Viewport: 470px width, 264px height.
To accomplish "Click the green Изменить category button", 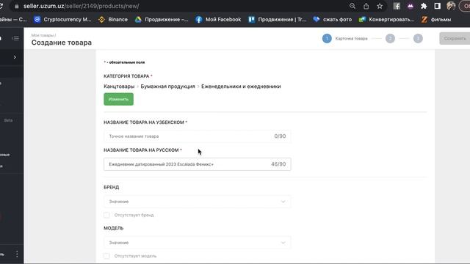I will pos(119,100).
